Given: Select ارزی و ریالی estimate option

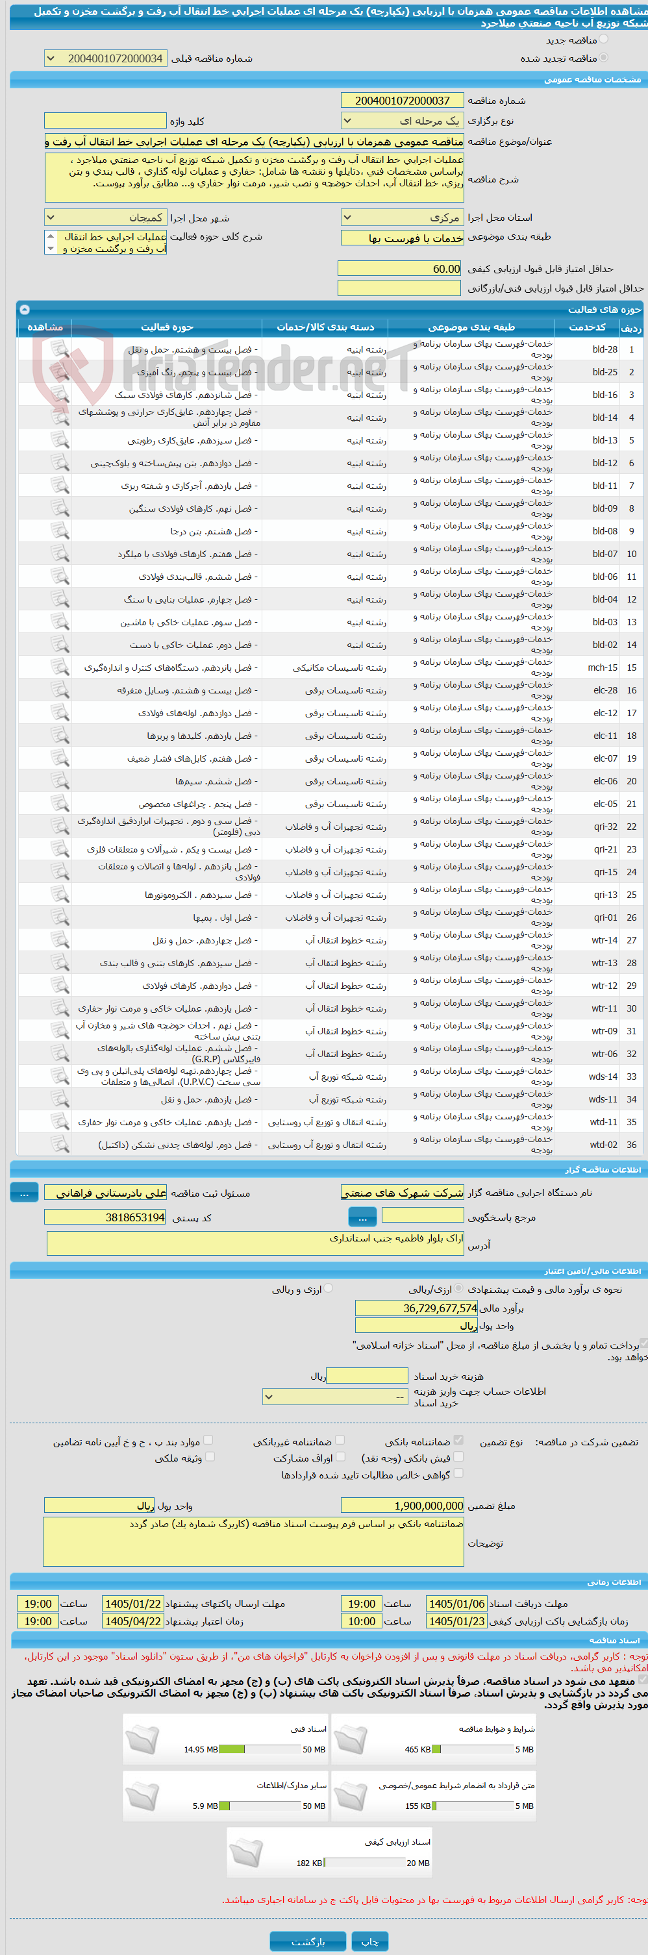Looking at the screenshot, I should (x=329, y=1289).
